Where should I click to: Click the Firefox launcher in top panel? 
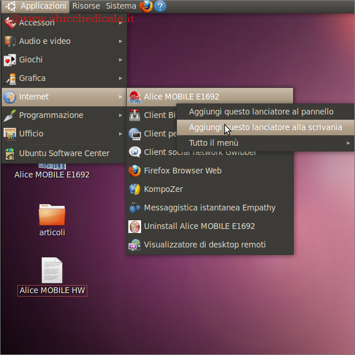pyautogui.click(x=146, y=6)
